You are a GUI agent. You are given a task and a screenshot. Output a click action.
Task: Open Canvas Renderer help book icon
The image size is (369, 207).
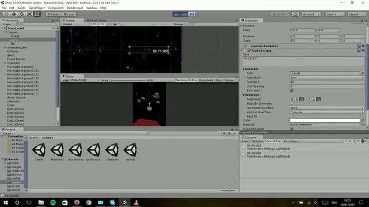click(359, 46)
